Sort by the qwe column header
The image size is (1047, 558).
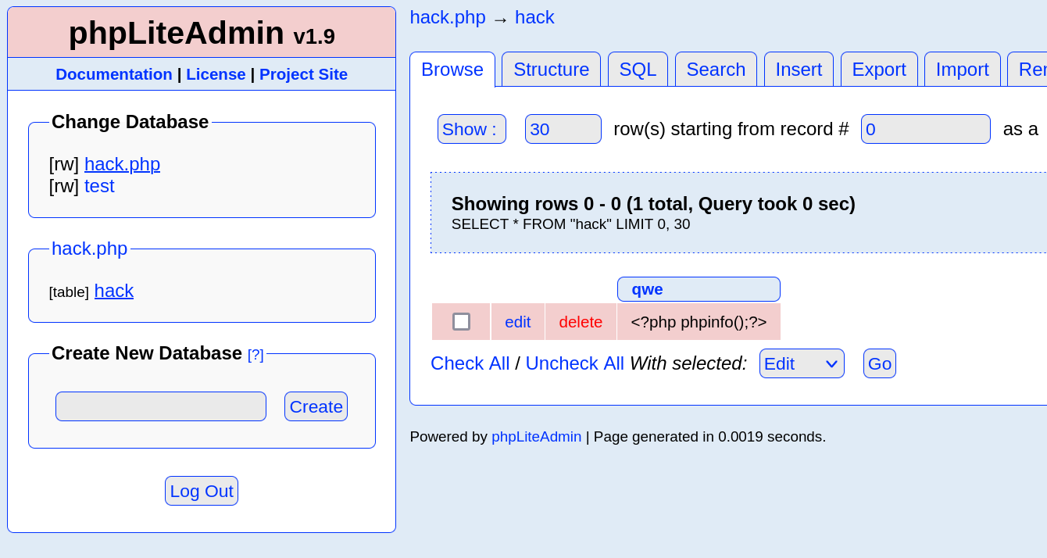click(647, 289)
